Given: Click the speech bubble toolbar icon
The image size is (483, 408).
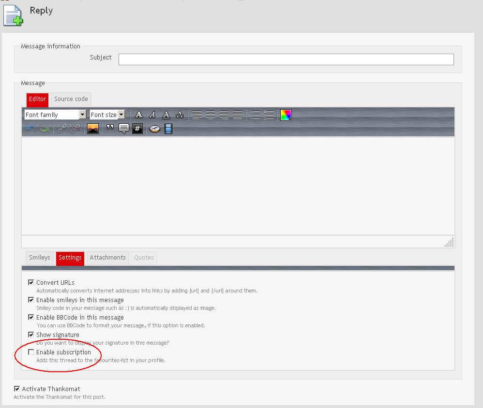Looking at the screenshot, I should coord(124,128).
